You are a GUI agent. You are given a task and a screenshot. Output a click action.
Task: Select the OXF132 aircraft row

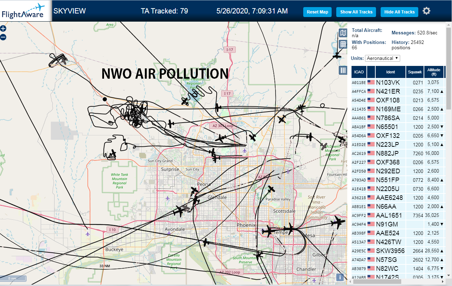click(x=398, y=135)
